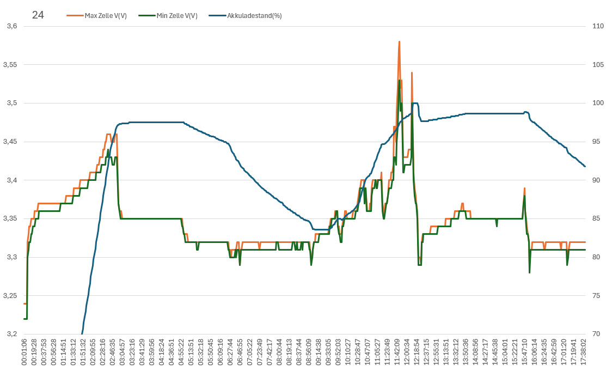Select the "Min Zelle V(V)" legend entry
Image resolution: width=606 pixels, height=377 pixels.
[x=177, y=16]
